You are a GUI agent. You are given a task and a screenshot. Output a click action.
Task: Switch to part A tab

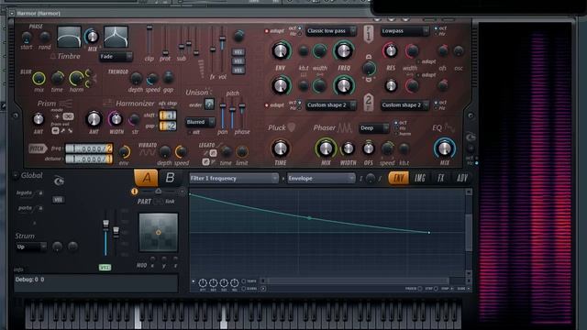147,178
